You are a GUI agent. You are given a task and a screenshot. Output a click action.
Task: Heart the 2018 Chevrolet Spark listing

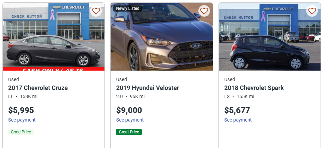click(x=312, y=11)
